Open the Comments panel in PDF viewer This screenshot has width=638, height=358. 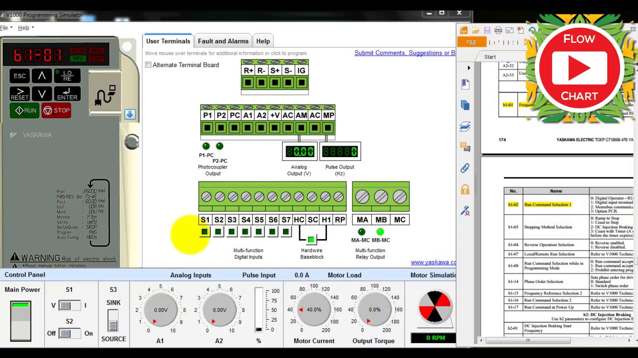(466, 147)
